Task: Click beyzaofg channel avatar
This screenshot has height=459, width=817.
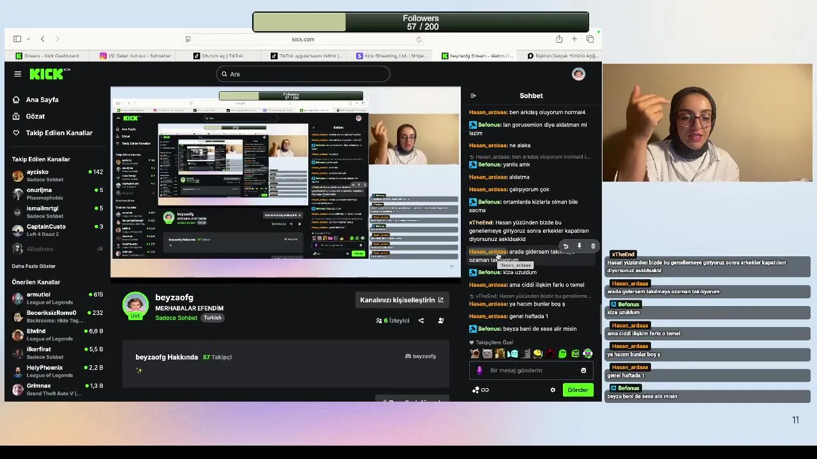Action: click(135, 305)
